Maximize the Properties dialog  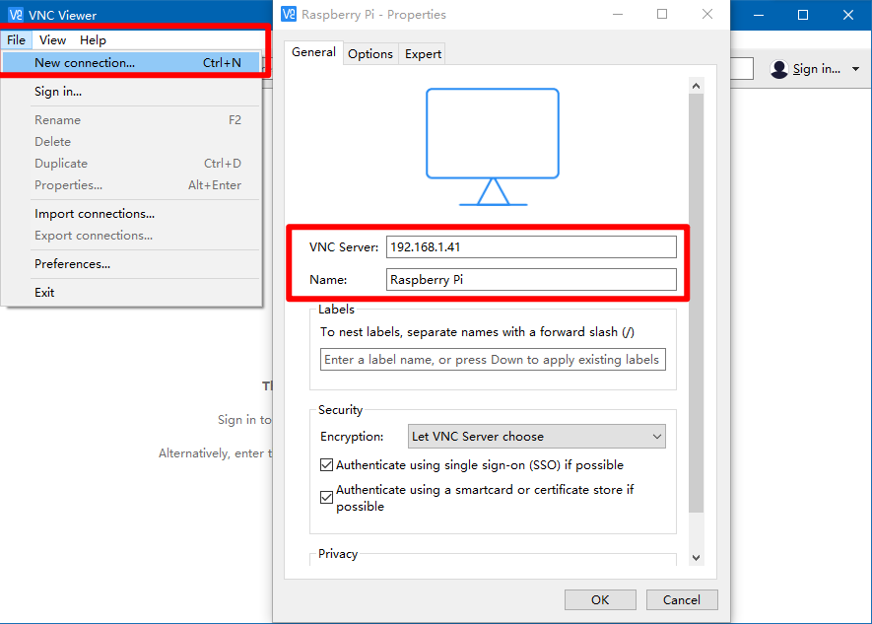[x=662, y=14]
